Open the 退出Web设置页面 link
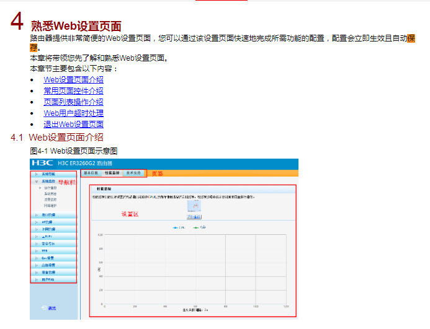This screenshot has height=329, width=430. [x=73, y=125]
